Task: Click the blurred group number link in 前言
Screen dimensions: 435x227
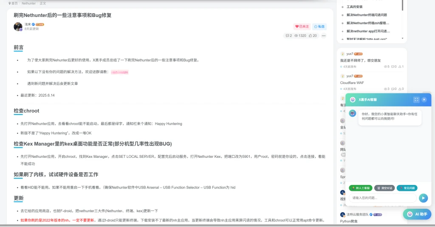Action: tap(119, 72)
